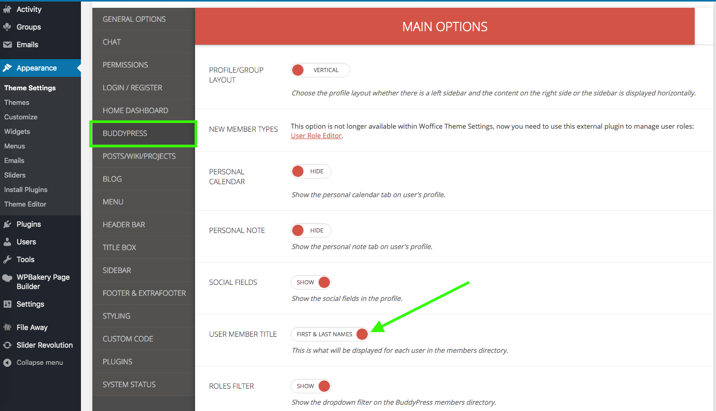Collapse the admin menu
This screenshot has height=411, width=716.
39,363
